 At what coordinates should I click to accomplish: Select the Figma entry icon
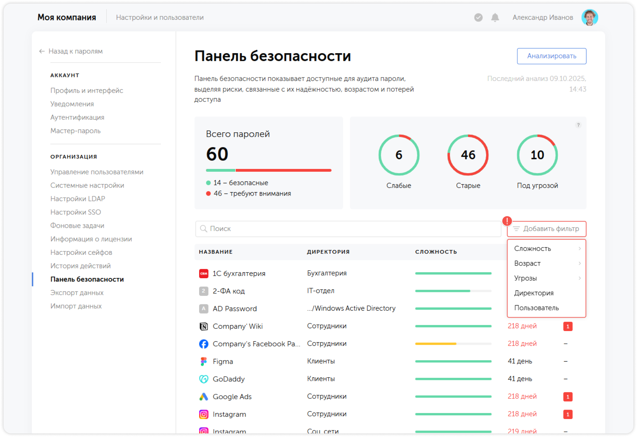204,361
